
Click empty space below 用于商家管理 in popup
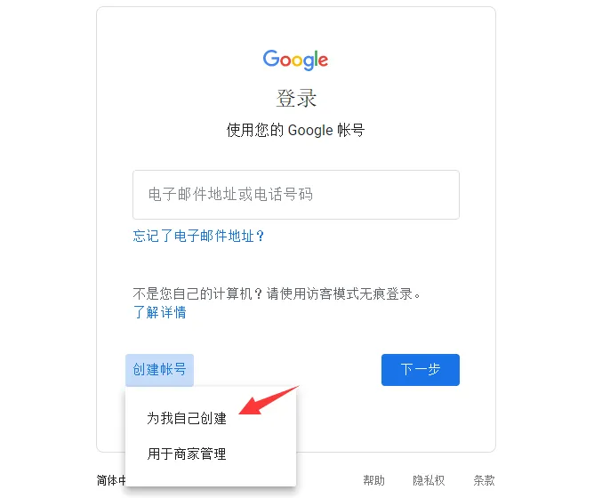(x=211, y=476)
